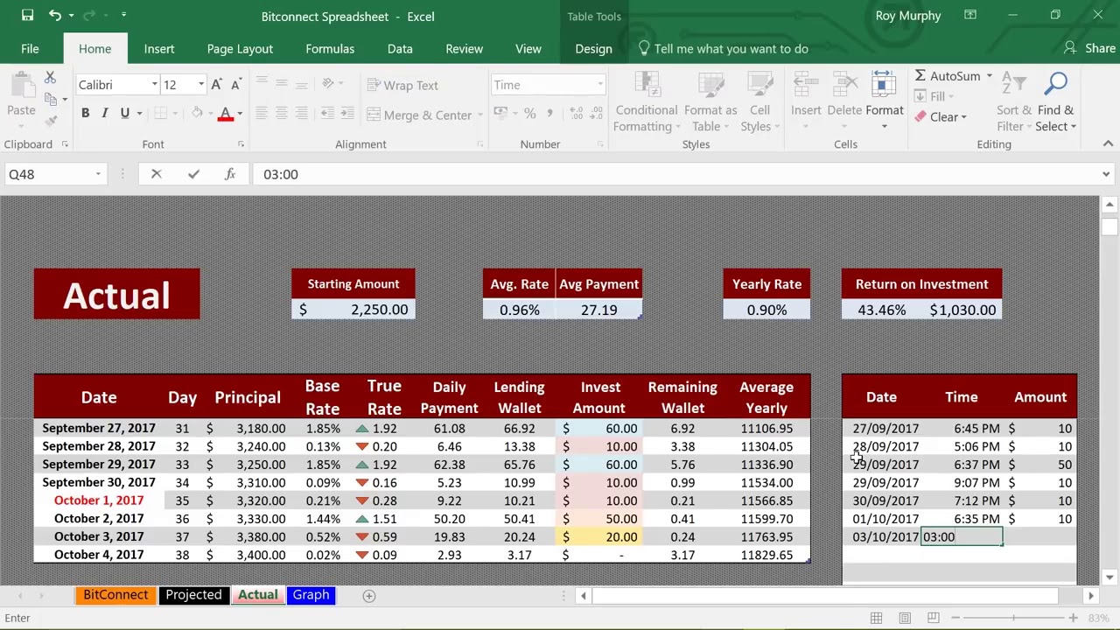This screenshot has height=630, width=1120.
Task: Click the Share button
Action: [1089, 49]
